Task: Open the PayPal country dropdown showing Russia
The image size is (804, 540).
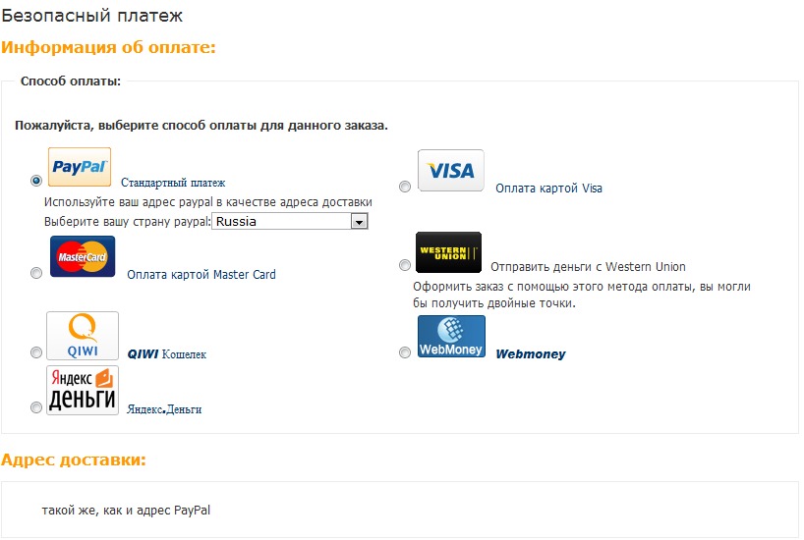Action: (290, 222)
